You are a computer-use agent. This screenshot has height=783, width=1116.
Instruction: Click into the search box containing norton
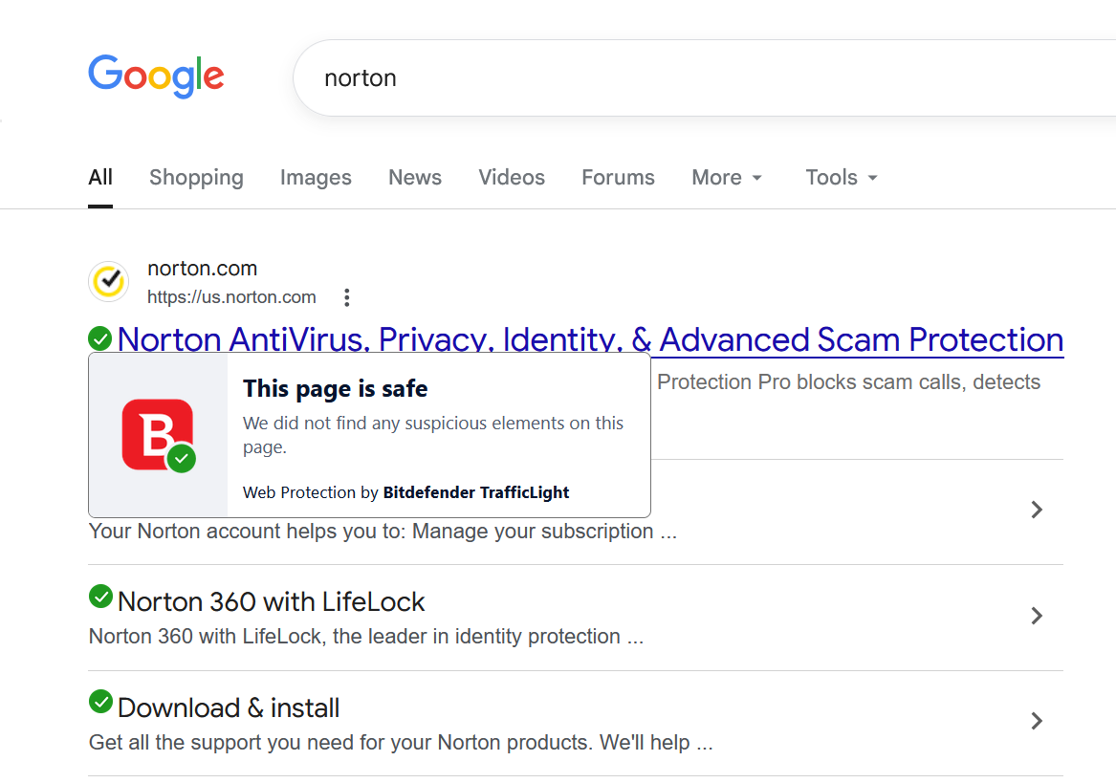click(705, 77)
